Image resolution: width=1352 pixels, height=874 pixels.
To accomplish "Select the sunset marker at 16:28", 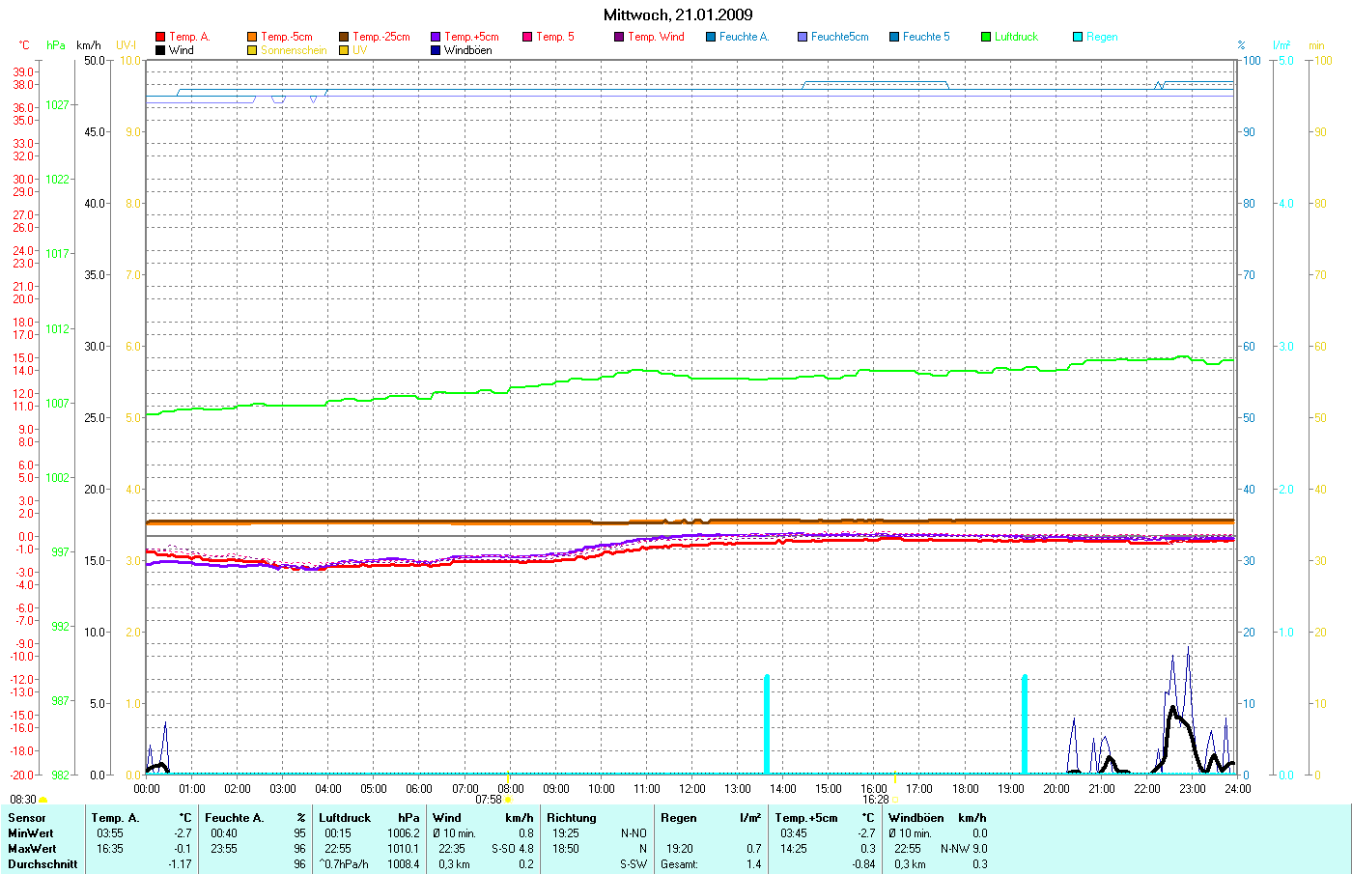I will [x=894, y=800].
